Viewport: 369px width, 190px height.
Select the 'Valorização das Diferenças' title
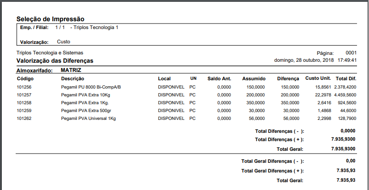[x=55, y=61]
